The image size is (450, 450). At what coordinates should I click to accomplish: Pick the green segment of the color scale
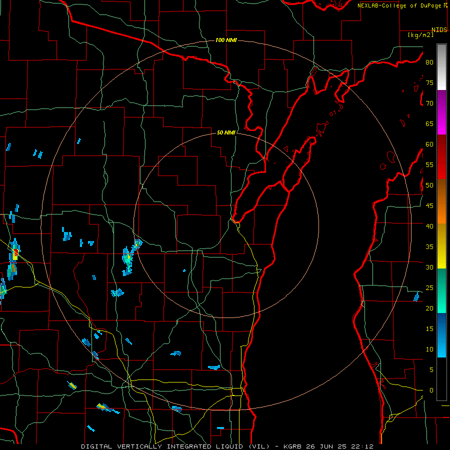[441, 290]
